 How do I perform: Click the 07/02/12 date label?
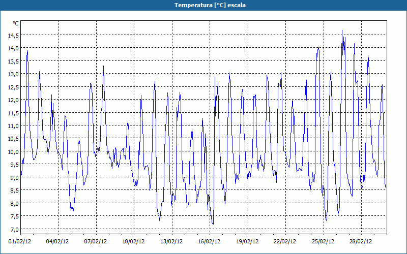pos(96,241)
